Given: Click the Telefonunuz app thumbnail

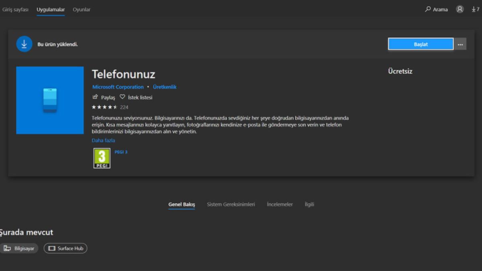Looking at the screenshot, I should pos(49,100).
